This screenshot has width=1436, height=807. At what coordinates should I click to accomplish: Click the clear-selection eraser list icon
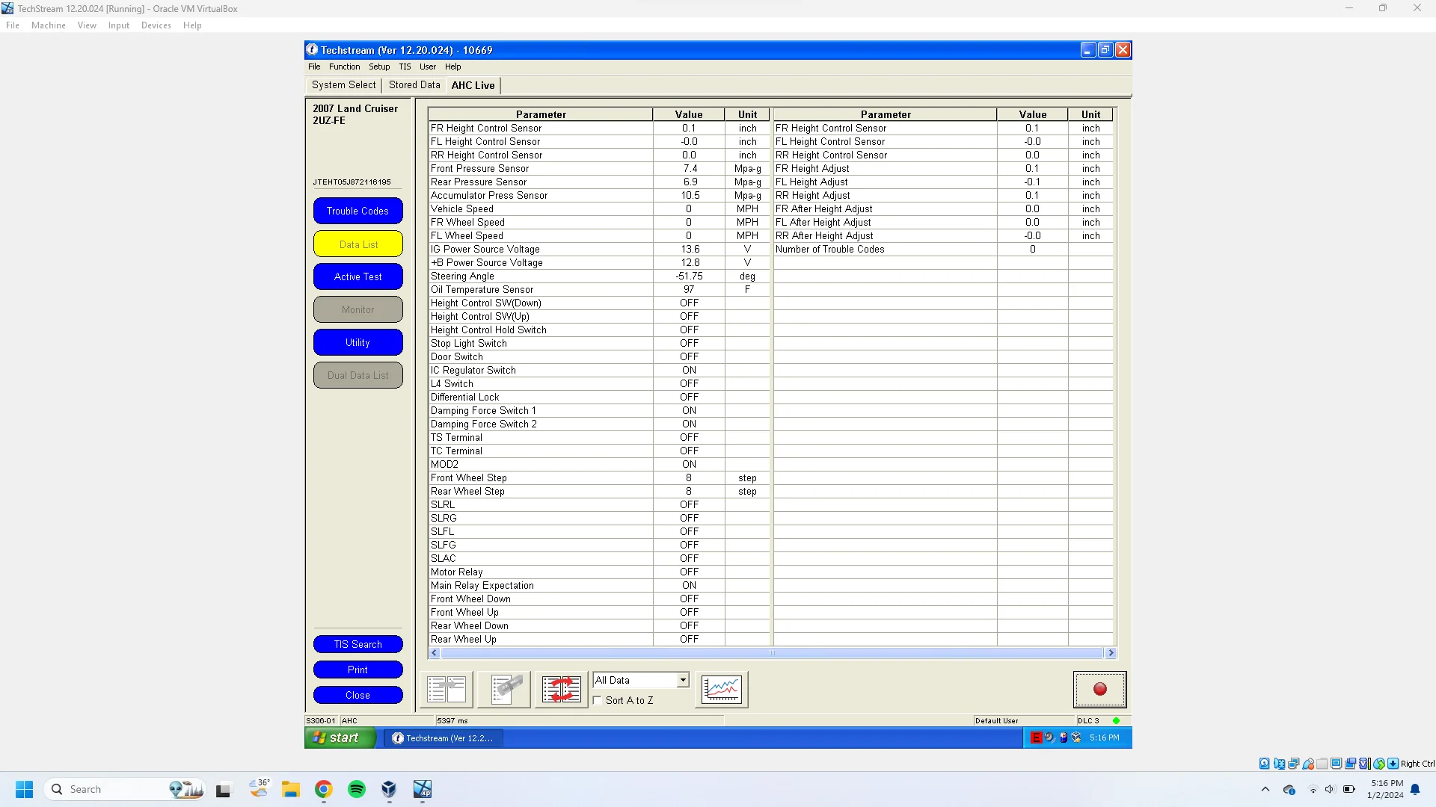[505, 689]
